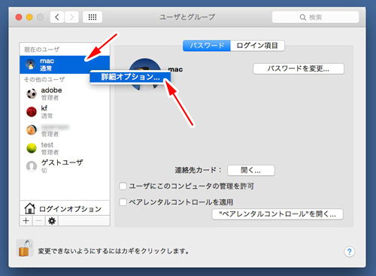Add a user with the plus button
This screenshot has height=276, width=376.
coord(26,221)
